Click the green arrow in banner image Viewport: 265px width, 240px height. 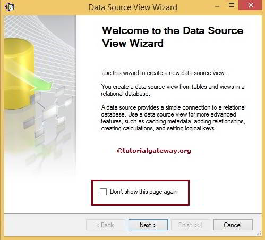pyautogui.click(x=36, y=78)
